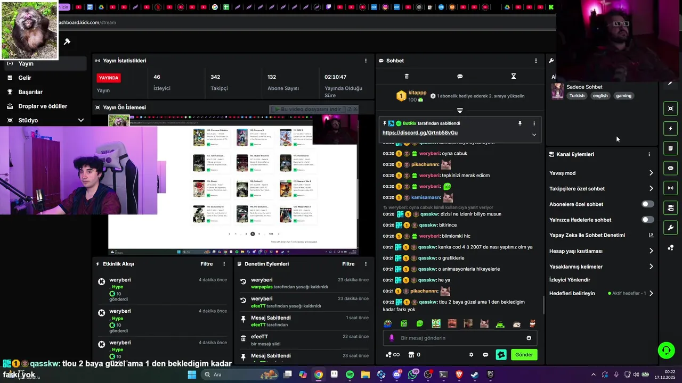The height and width of the screenshot is (383, 682).
Task: Click the speech bubble icon under Sohbet header
Action: 460,77
